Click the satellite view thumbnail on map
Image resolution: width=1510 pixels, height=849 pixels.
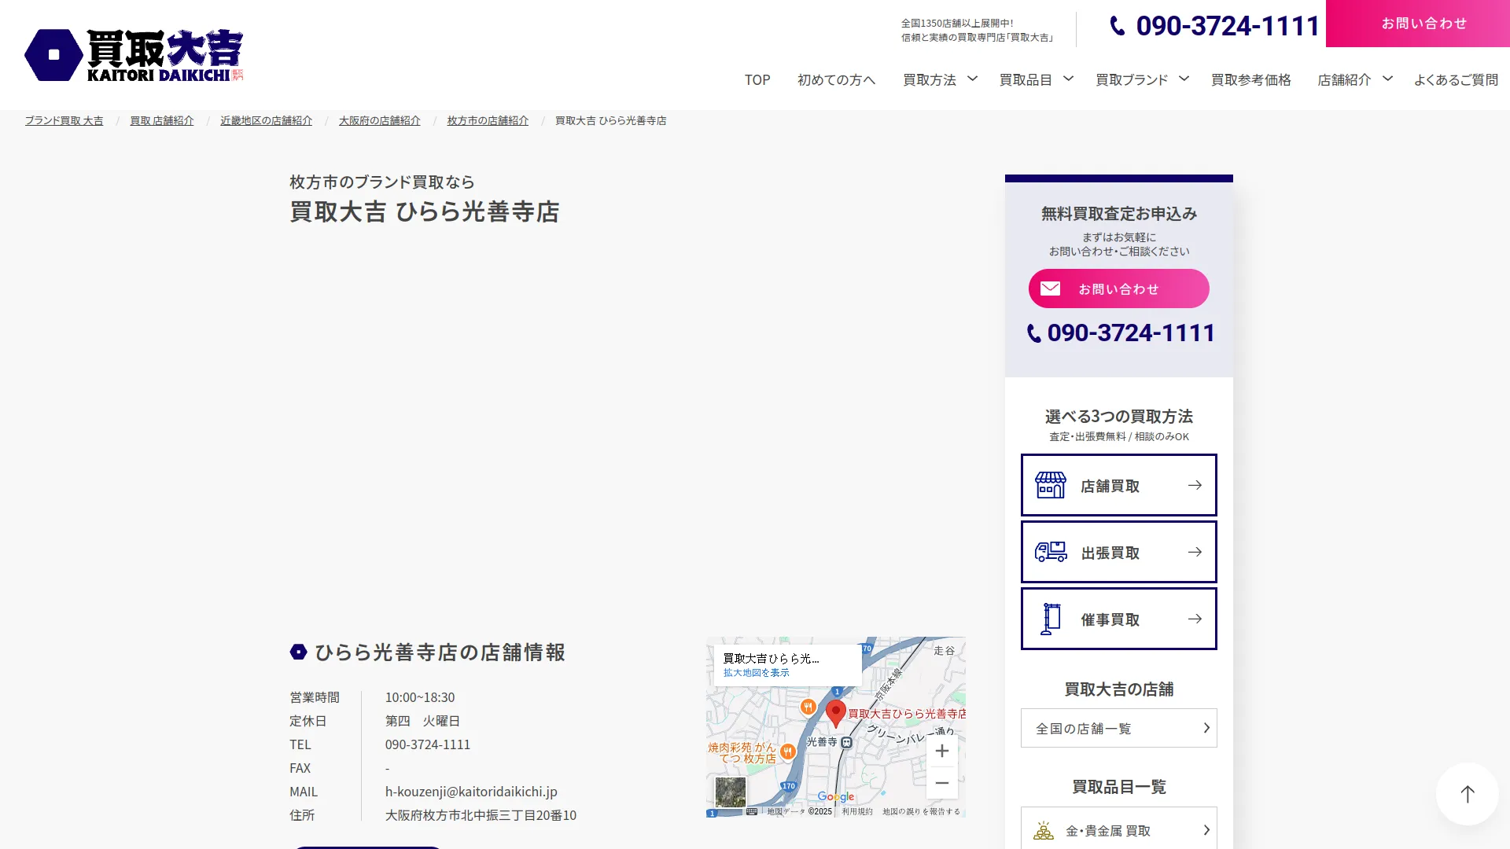(730, 792)
